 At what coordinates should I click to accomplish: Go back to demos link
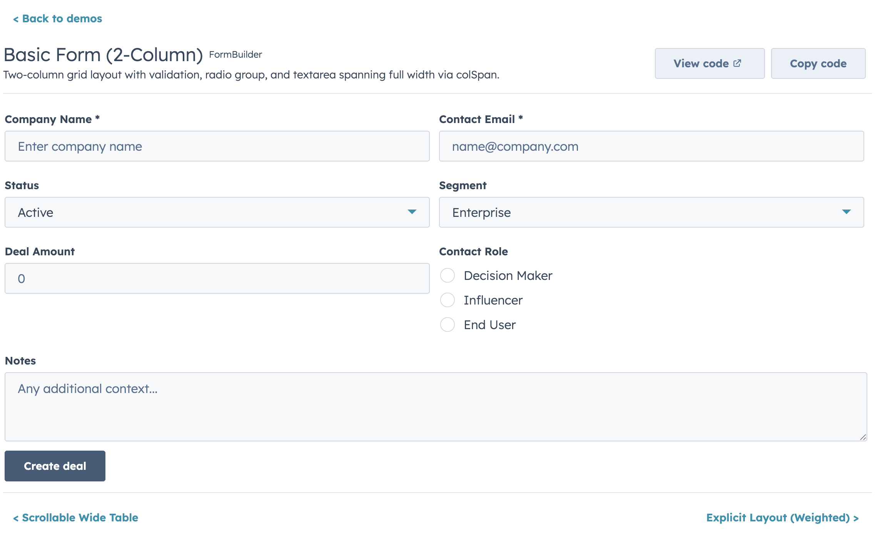tap(58, 18)
